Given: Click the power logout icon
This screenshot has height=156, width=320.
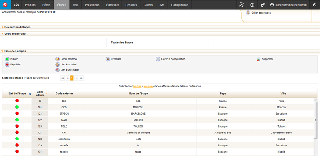Looking at the screenshot, I should coord(314,5).
